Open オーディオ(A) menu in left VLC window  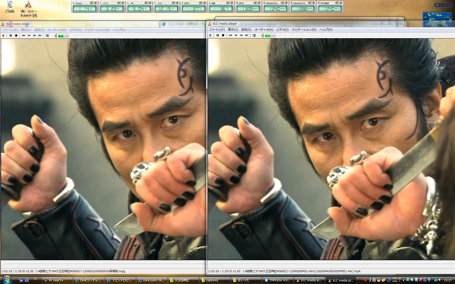(x=57, y=30)
